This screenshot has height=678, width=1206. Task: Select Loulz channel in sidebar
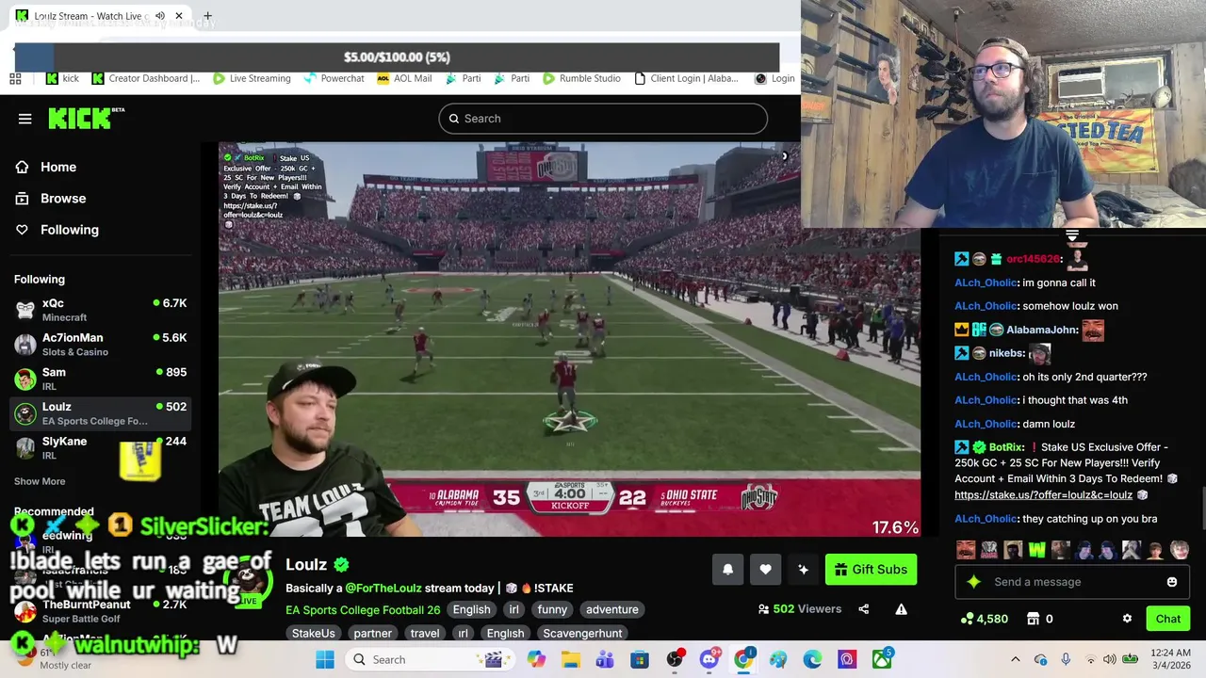(100, 413)
